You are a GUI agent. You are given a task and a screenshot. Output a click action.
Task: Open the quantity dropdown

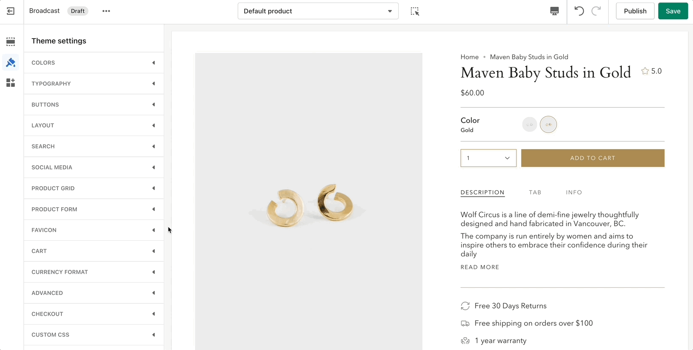(488, 158)
